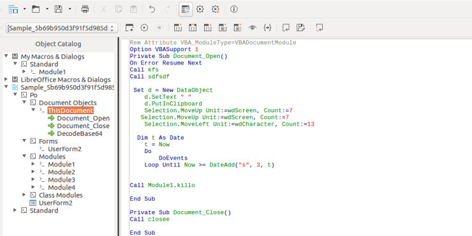Run the macro with the play icon
The height and width of the screenshot is (236, 472).
click(145, 27)
